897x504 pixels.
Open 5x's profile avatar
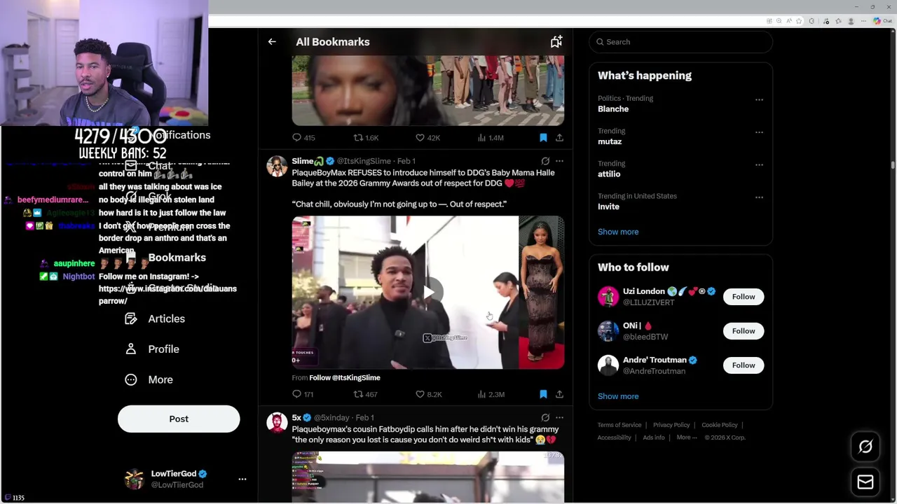click(x=277, y=422)
